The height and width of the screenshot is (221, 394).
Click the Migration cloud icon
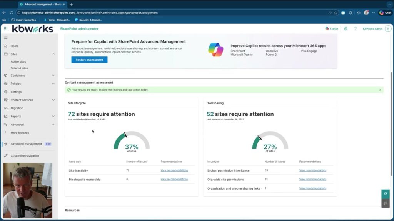pyautogui.click(x=5, y=108)
